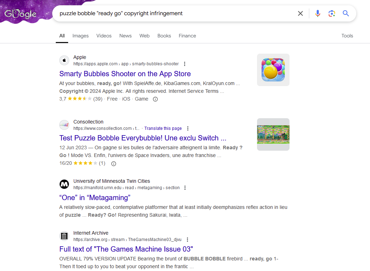
Task: Click the Puzzle Bobble Everybubble thumbnail
Action: tap(273, 134)
